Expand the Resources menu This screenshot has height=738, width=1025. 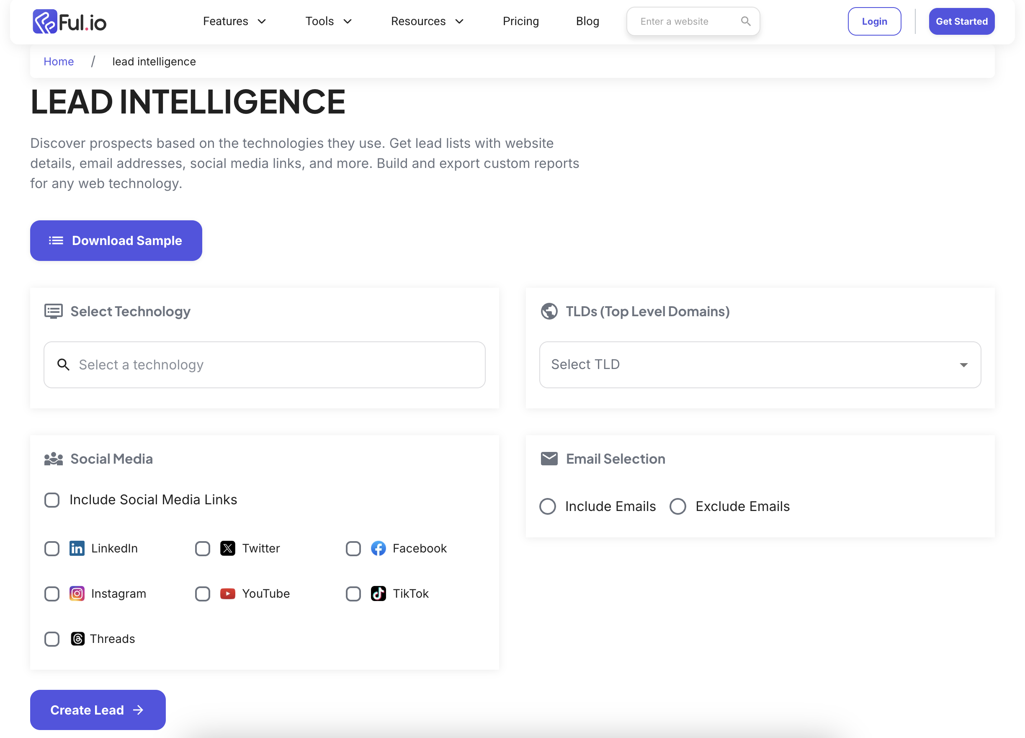pos(427,21)
